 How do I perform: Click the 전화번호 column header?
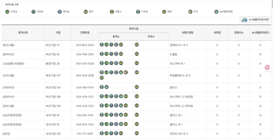point(85,33)
